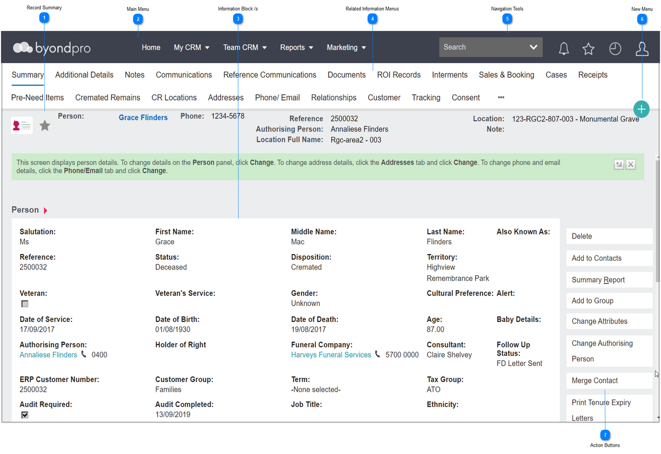Viewport: 661px width, 454px height.
Task: Open the Reference Communications tab
Action: point(270,75)
